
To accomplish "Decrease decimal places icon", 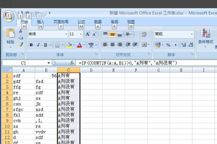I will pos(191,45).
